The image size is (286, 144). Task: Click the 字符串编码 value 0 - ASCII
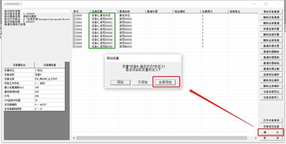[x=50, y=105]
